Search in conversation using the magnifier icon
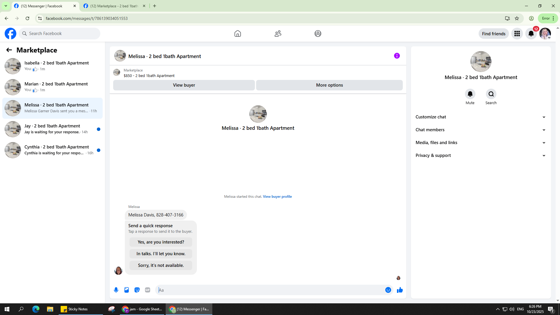Screen dimensions: 560x315 click(x=491, y=94)
